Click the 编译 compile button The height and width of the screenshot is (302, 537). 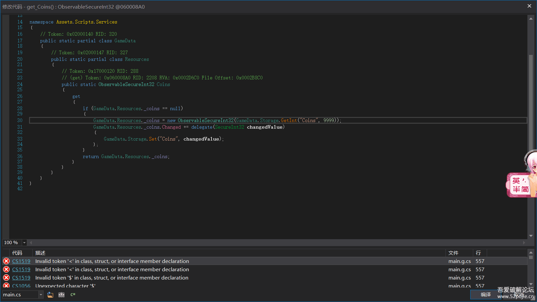click(485, 294)
